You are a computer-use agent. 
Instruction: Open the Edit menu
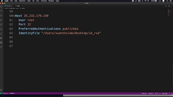(x=16, y=1)
